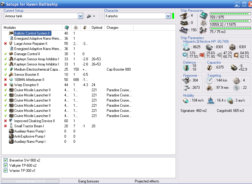
Task: Click the green character status indicator
Action: [173, 16]
